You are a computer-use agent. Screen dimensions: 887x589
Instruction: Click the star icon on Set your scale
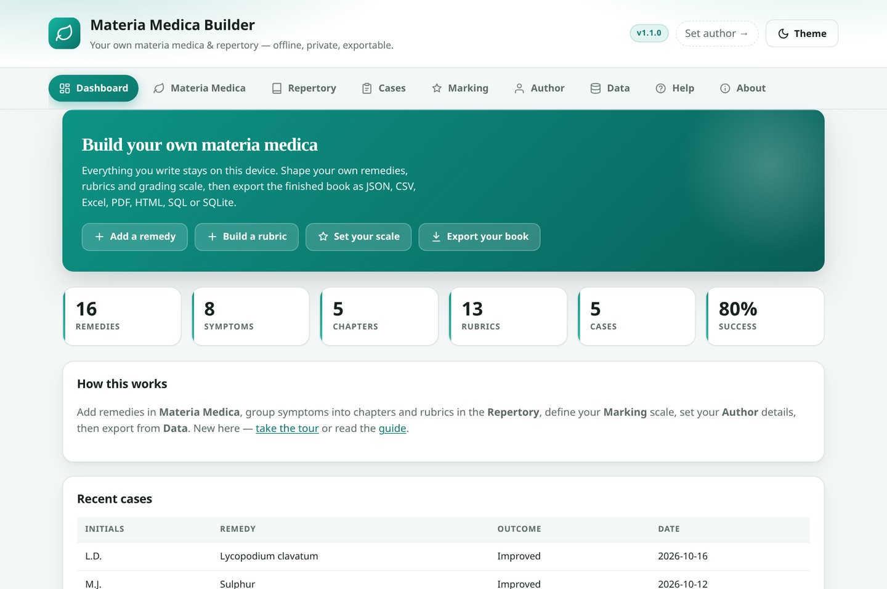click(323, 237)
